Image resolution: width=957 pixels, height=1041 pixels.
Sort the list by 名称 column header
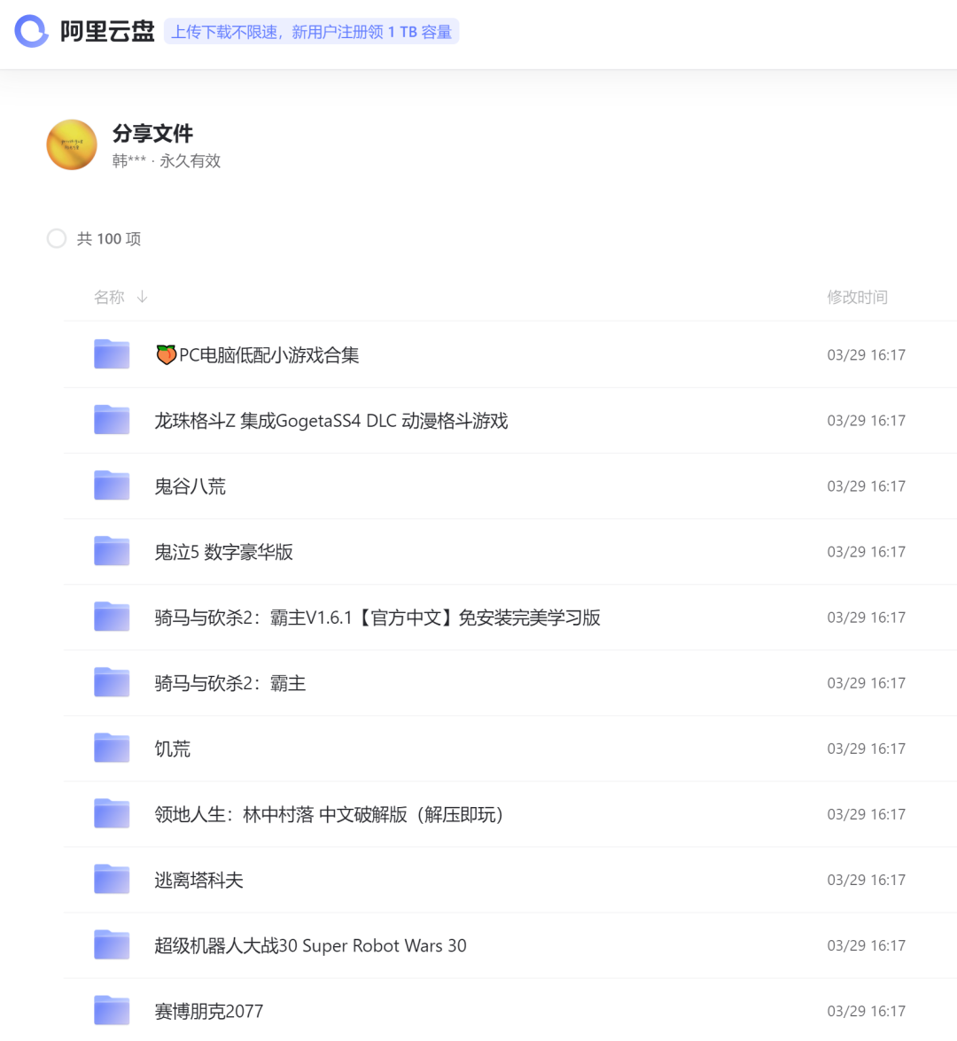(109, 297)
